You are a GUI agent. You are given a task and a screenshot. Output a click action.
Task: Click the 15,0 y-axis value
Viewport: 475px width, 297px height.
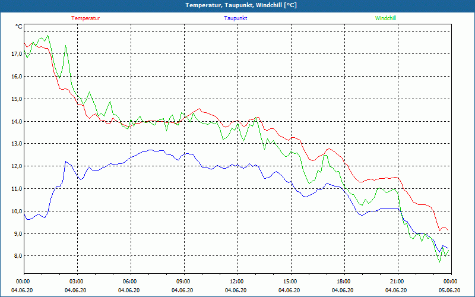click(x=17, y=99)
